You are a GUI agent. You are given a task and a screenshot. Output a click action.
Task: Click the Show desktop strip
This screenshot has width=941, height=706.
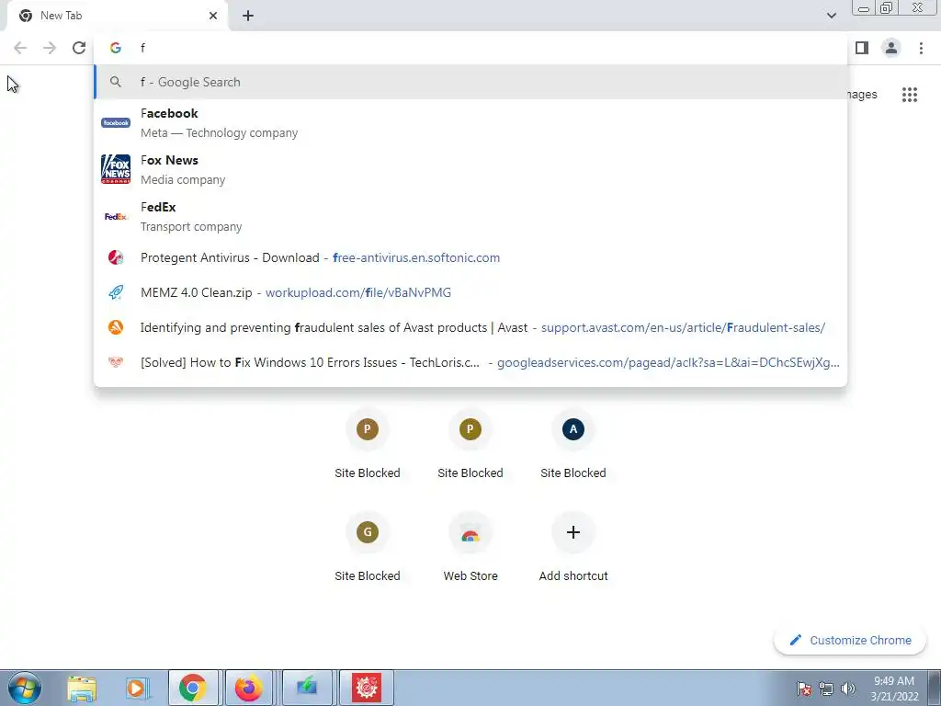click(x=935, y=688)
